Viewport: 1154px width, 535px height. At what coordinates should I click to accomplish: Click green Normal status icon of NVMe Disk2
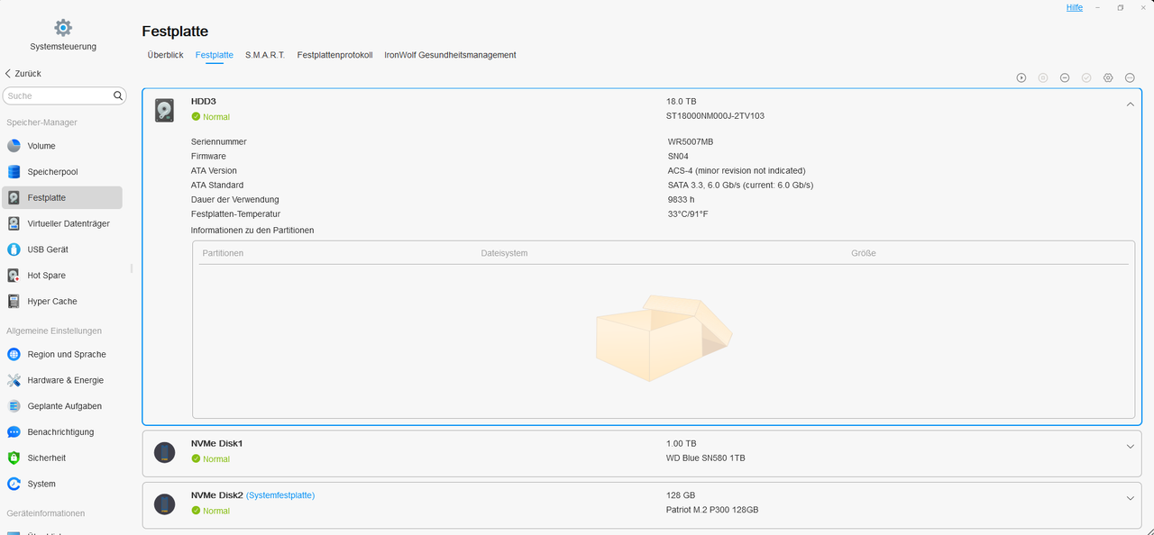tap(196, 511)
